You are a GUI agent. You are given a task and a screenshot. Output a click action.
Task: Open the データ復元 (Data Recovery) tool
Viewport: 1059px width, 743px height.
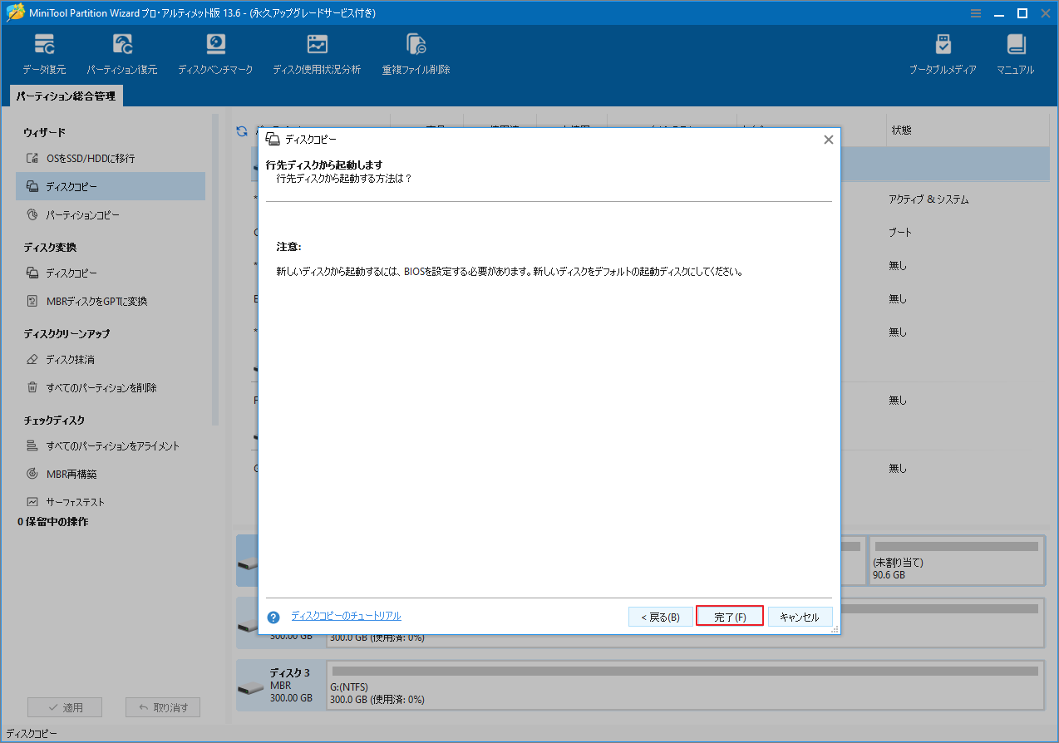pos(44,52)
